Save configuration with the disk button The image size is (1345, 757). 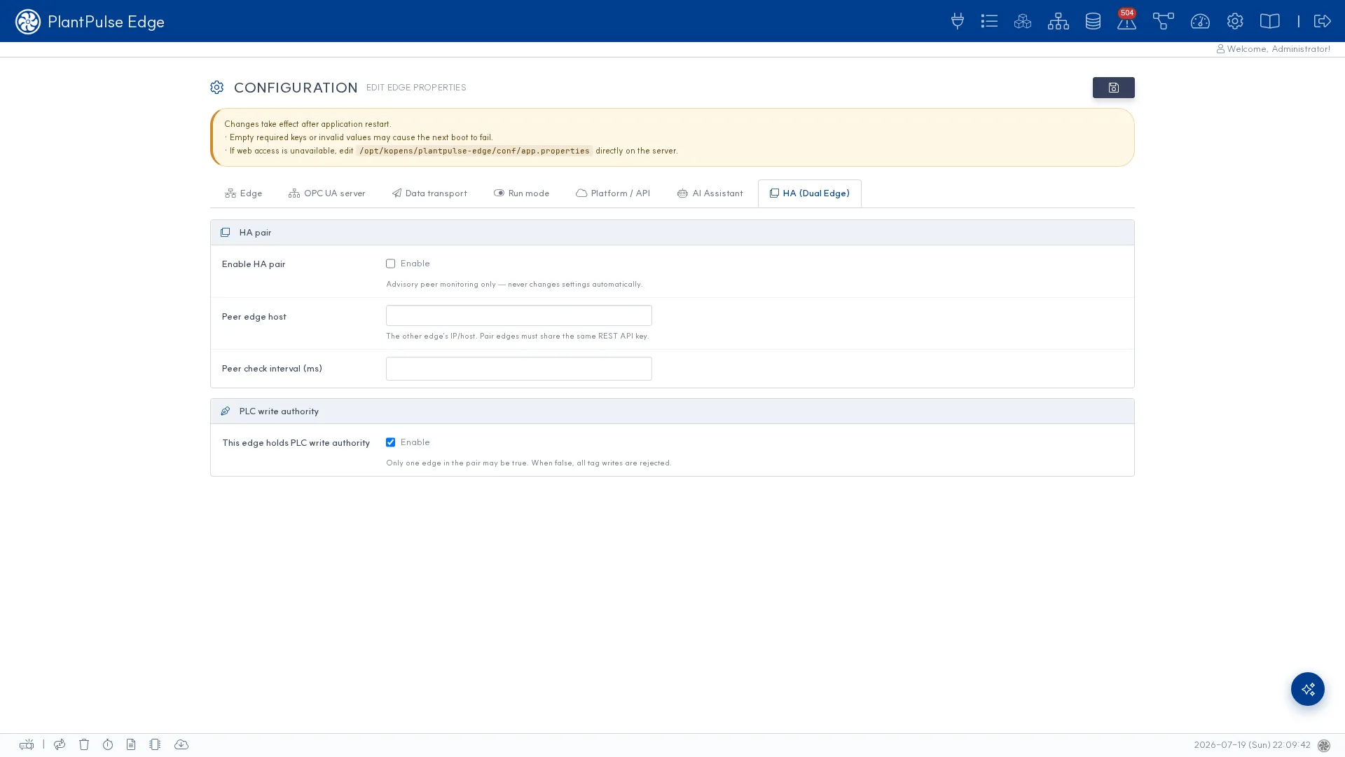(x=1114, y=88)
